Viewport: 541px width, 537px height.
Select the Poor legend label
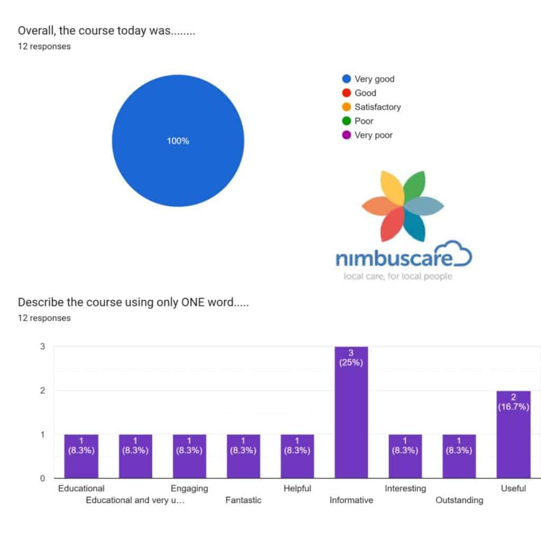click(x=364, y=121)
